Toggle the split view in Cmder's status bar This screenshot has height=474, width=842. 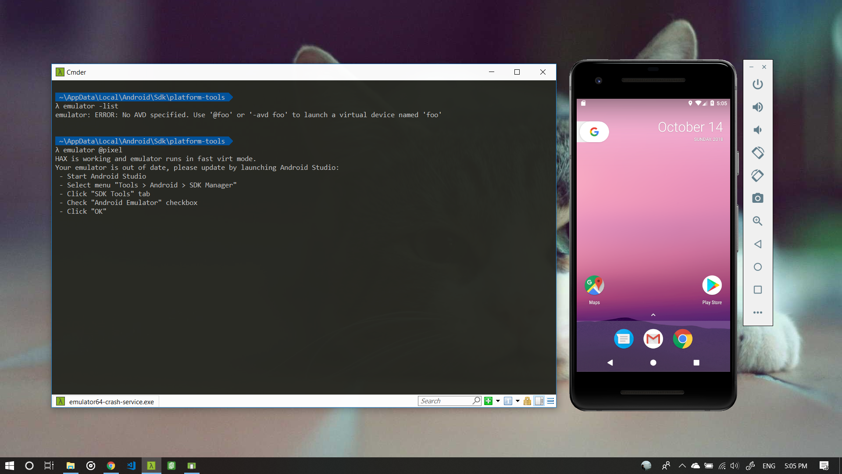click(x=539, y=401)
